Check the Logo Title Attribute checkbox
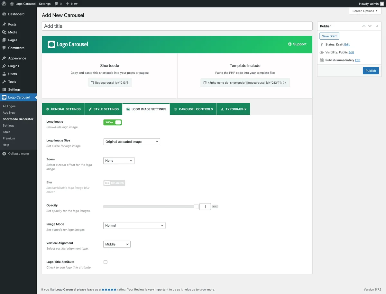Viewport: 386px width, 294px height. pos(106,262)
